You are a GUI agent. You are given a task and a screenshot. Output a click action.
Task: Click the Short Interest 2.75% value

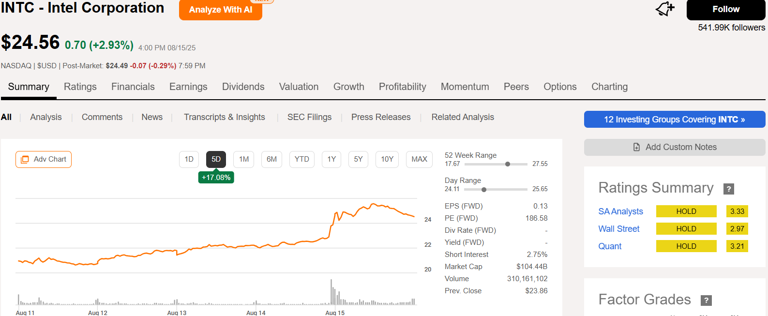[537, 255]
